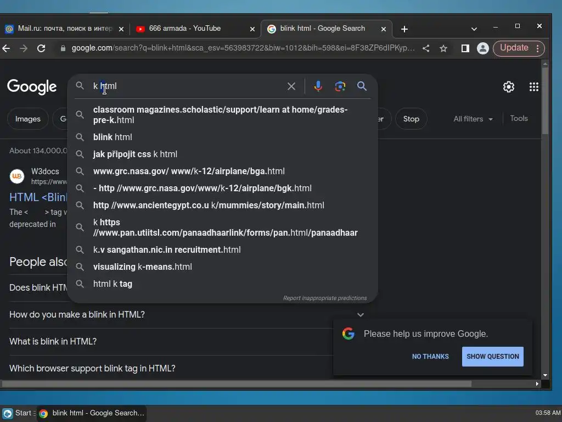
Task: Open the Chrome profile avatar
Action: pyautogui.click(x=483, y=48)
